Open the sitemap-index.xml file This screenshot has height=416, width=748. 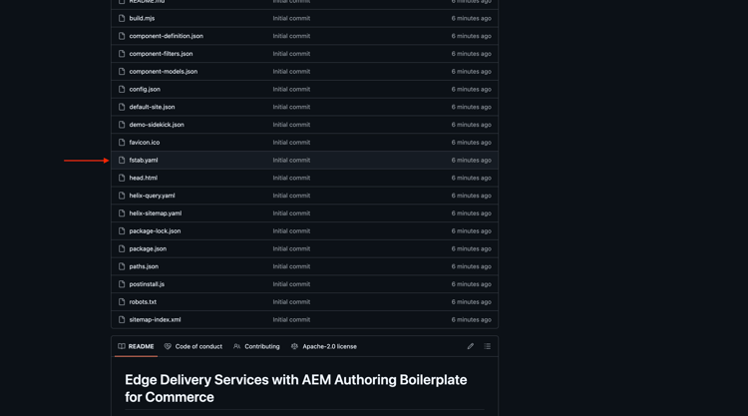[155, 320]
